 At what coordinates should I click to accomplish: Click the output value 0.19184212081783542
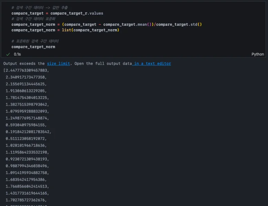(x=28, y=132)
